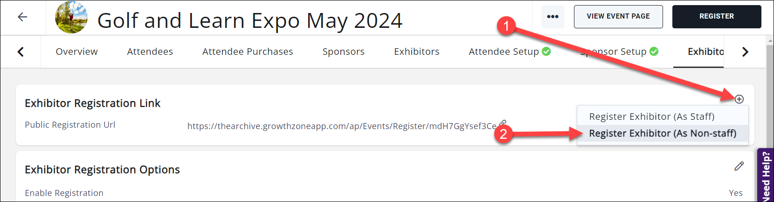This screenshot has width=774, height=202.
Task: Open the Need Help? side panel
Action: pyautogui.click(x=766, y=176)
